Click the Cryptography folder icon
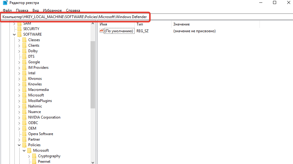 pyautogui.click(x=34, y=156)
